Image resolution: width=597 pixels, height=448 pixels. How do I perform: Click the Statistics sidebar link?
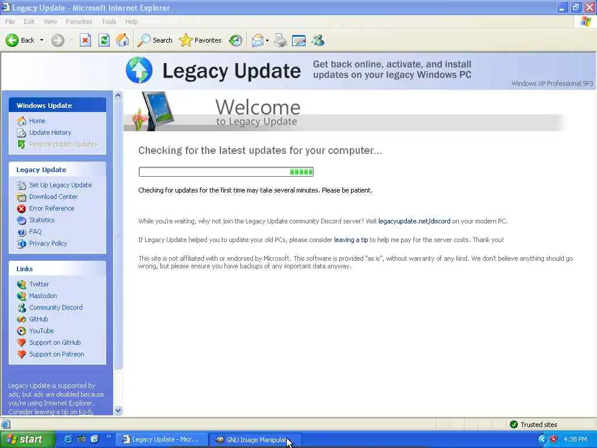42,220
